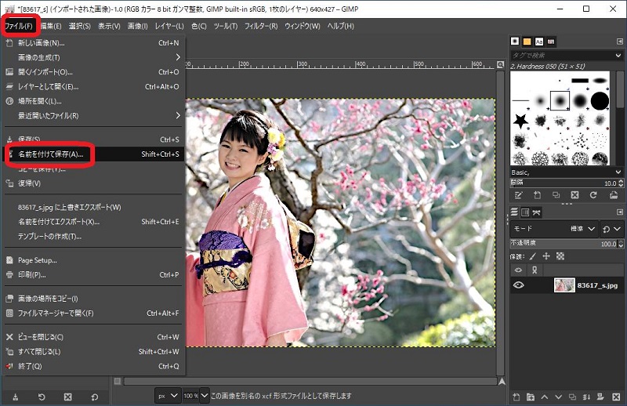Choose ファイルマネージャーで開く(F) entry
Screen dimensions: 627x406
[92, 314]
